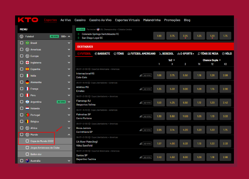Expand the Brasil leagues list
This screenshot has height=179, width=249.
coord(69,43)
